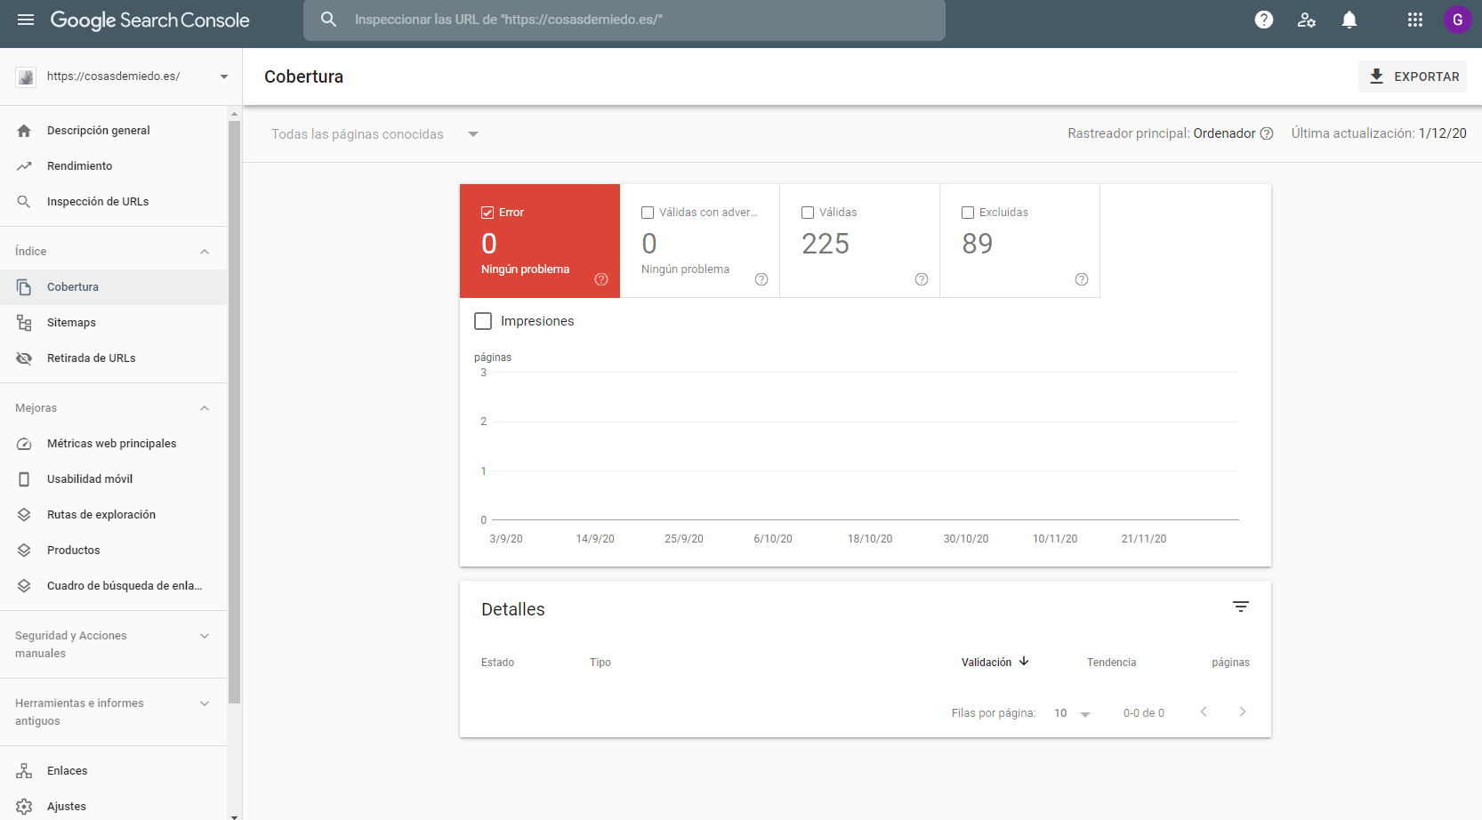Sort by Tendencia column header
1482x820 pixels.
(x=1111, y=663)
